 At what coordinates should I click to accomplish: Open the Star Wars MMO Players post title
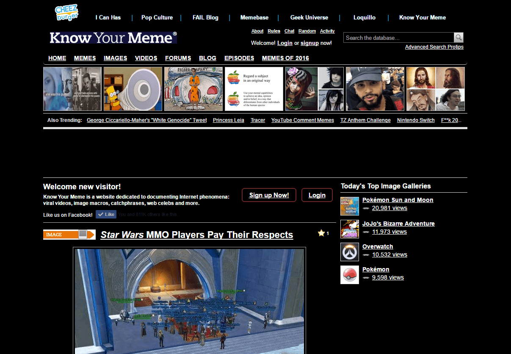point(197,235)
